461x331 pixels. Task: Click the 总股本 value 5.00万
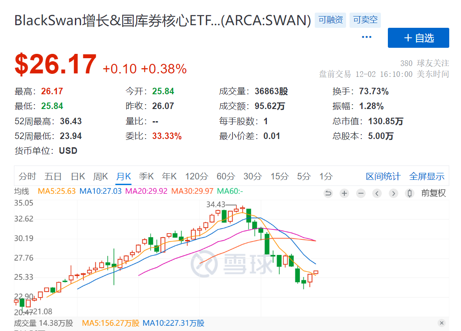click(x=381, y=136)
